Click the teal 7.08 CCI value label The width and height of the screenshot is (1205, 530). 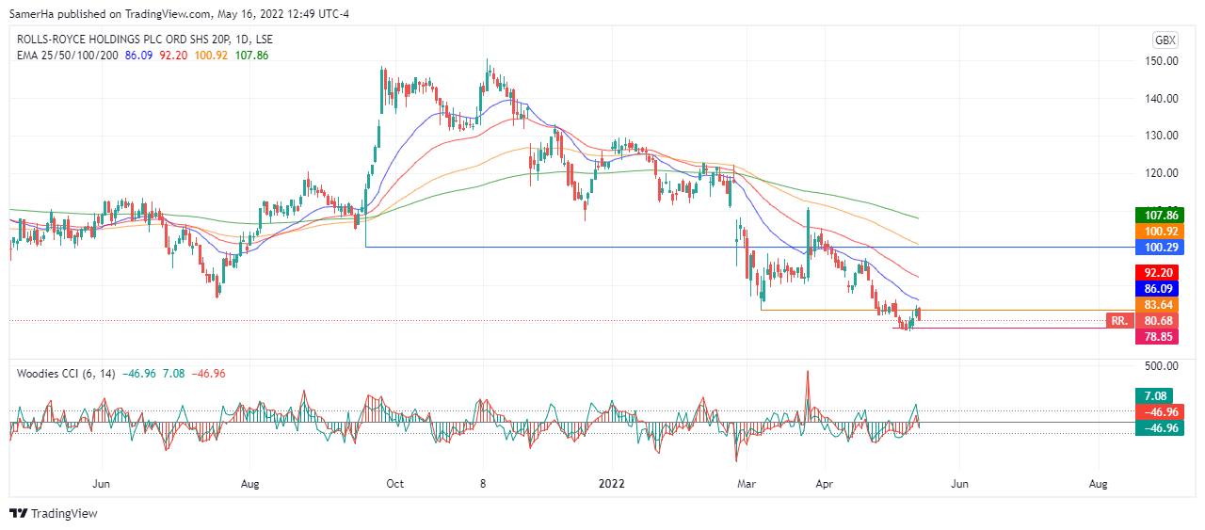(x=1157, y=396)
